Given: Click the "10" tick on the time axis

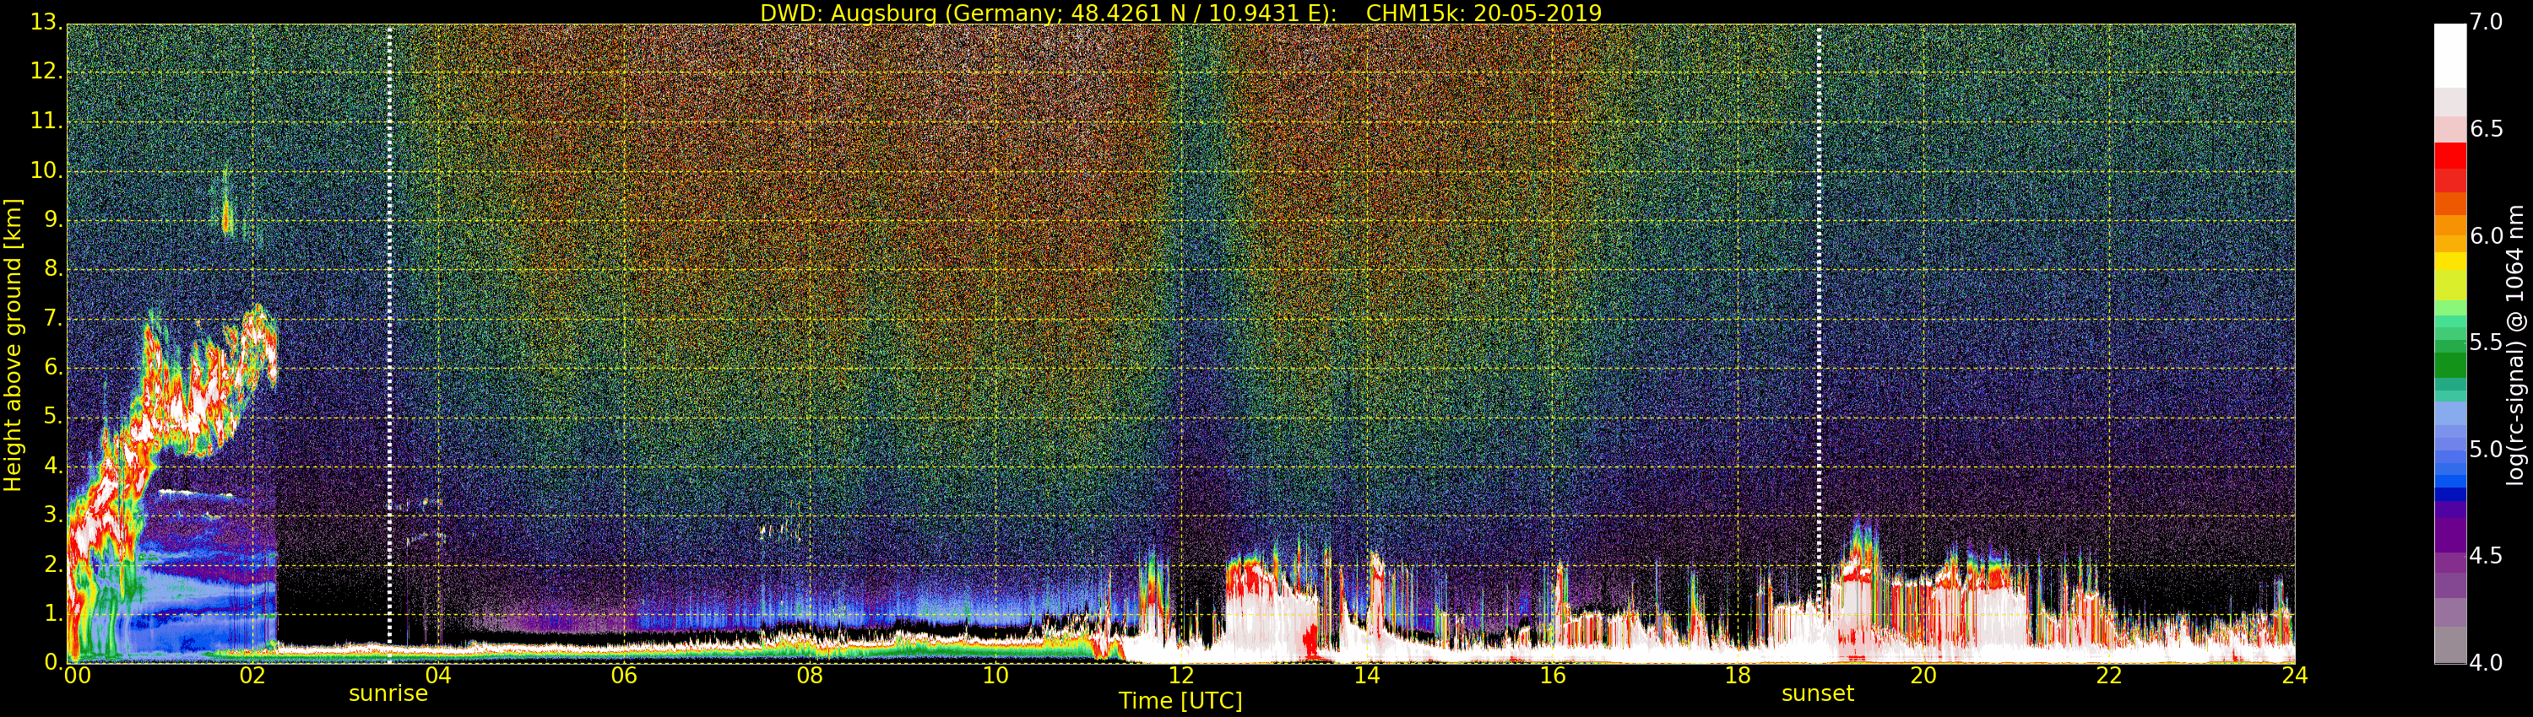Looking at the screenshot, I should [995, 675].
